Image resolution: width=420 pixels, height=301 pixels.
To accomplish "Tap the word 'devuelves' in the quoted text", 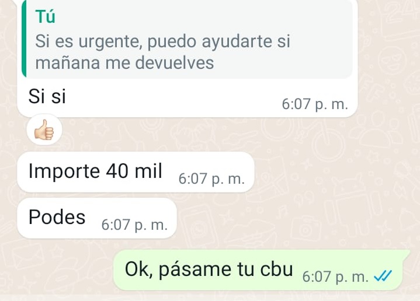I will (x=175, y=63).
